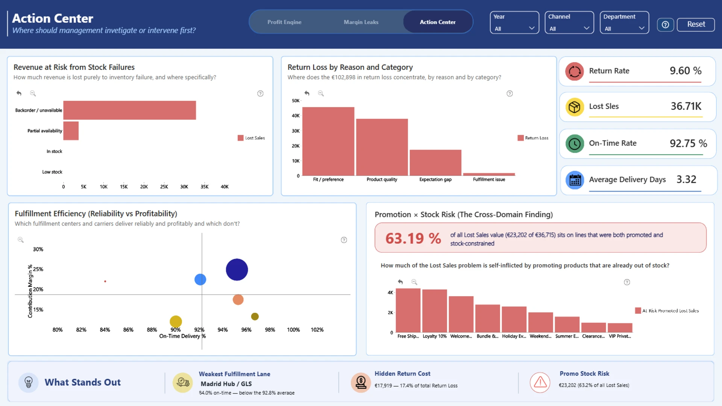The width and height of the screenshot is (722, 406).
Task: Click the Madrid Hub / GLS text
Action: pos(226,384)
